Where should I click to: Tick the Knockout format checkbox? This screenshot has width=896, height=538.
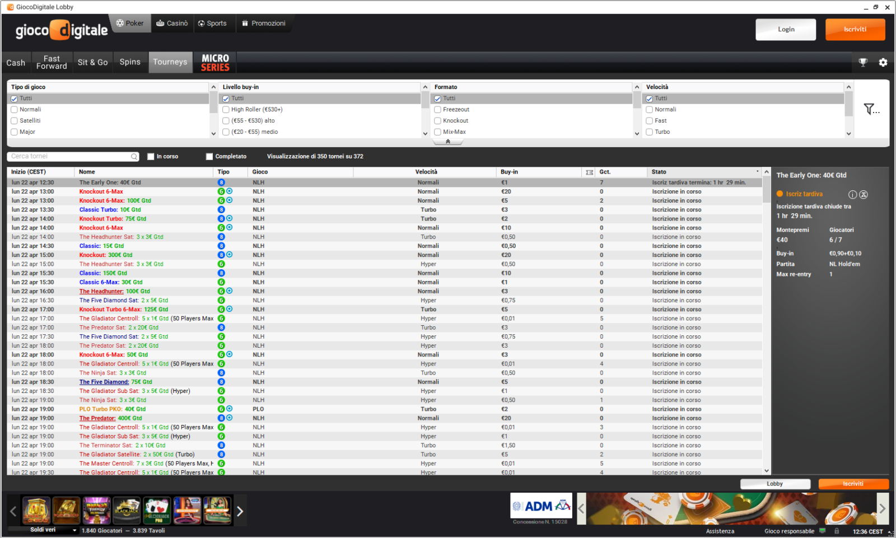[438, 121]
